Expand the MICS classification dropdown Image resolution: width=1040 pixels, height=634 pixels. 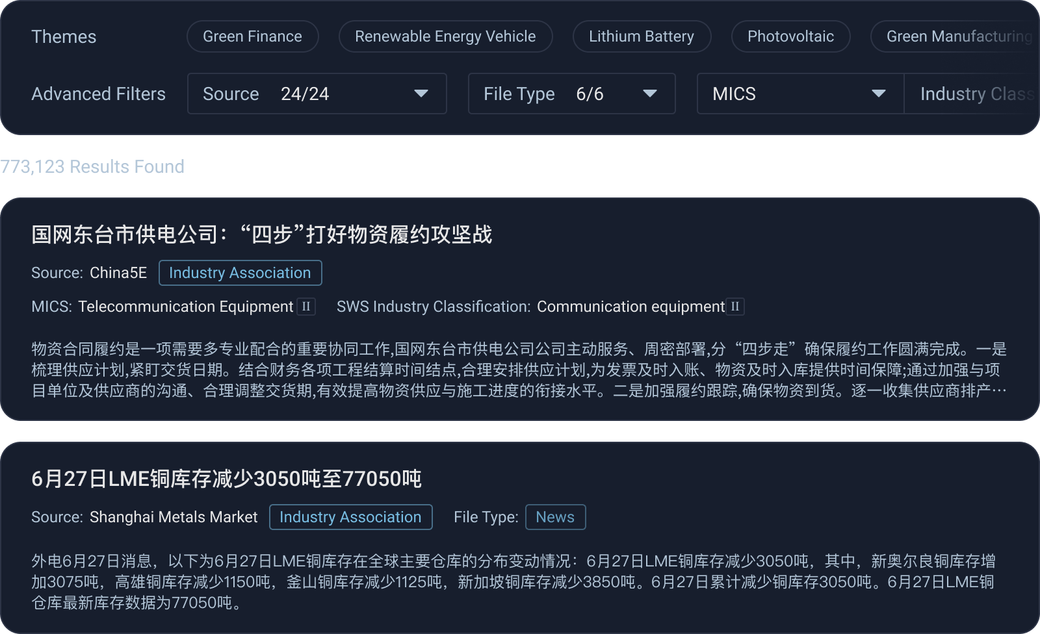click(x=800, y=94)
